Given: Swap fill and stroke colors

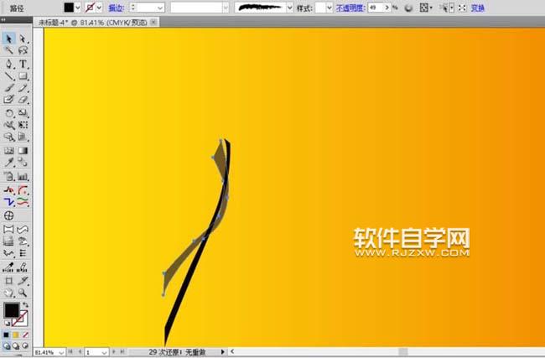Looking at the screenshot, I should pyautogui.click(x=26, y=305).
